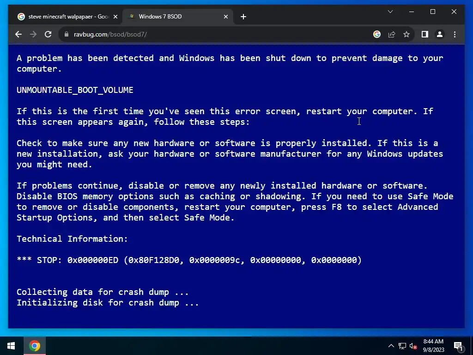Open the network status tray icon

pos(402,346)
